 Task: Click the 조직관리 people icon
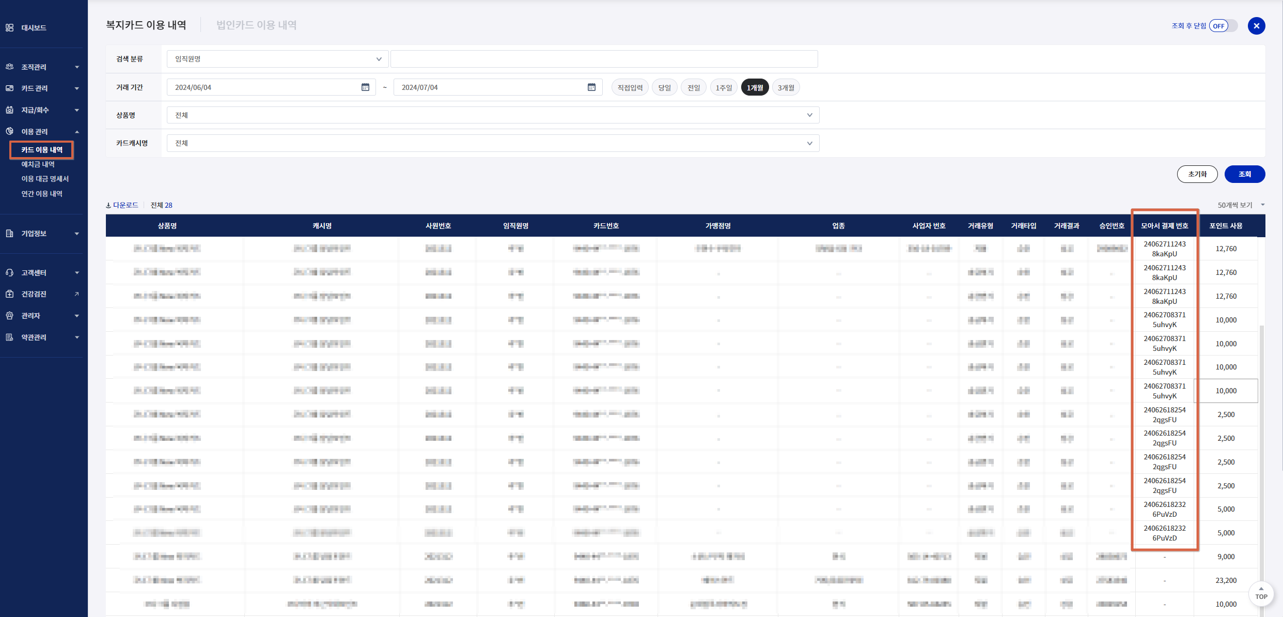[x=9, y=67]
